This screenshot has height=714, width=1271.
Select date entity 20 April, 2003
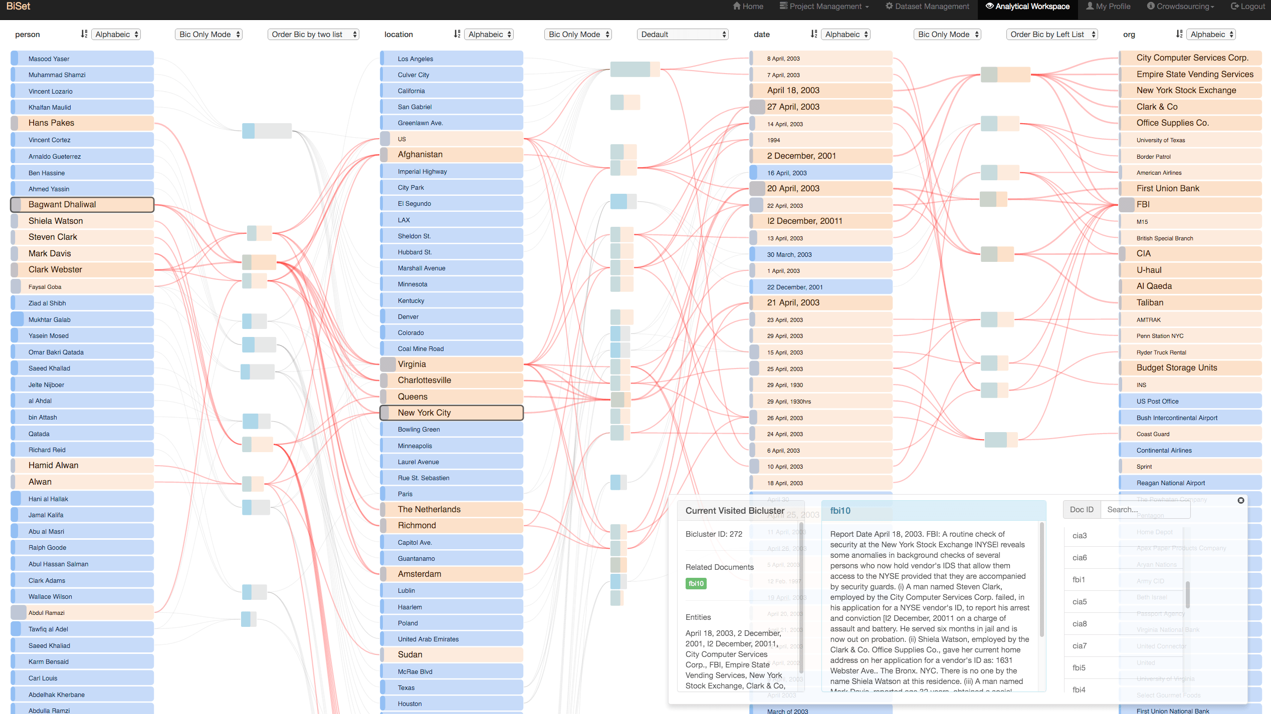(821, 188)
